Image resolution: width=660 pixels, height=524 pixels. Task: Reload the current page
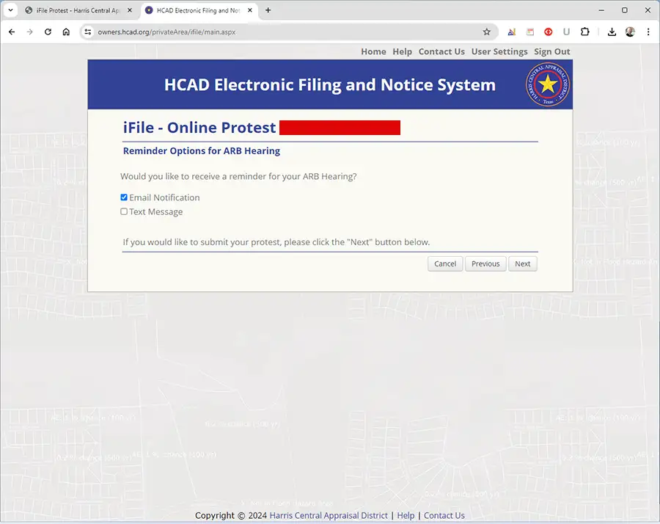[48, 32]
